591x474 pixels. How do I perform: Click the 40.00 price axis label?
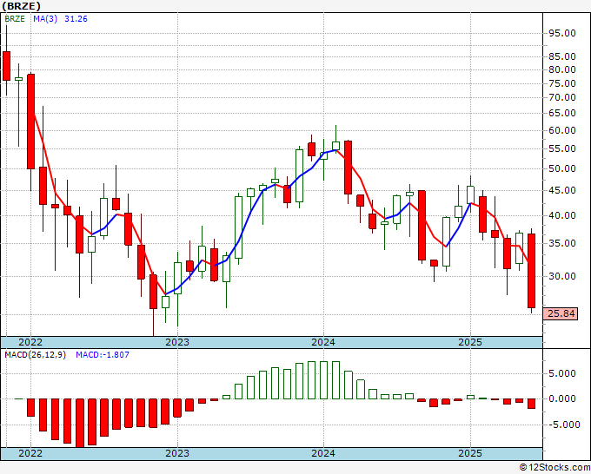click(x=562, y=215)
